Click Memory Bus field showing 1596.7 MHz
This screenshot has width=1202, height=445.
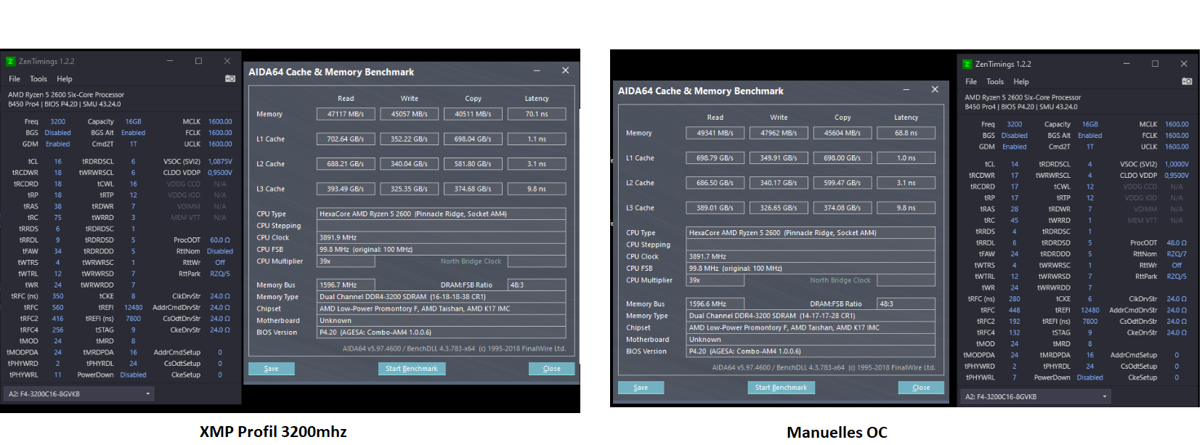pos(346,285)
